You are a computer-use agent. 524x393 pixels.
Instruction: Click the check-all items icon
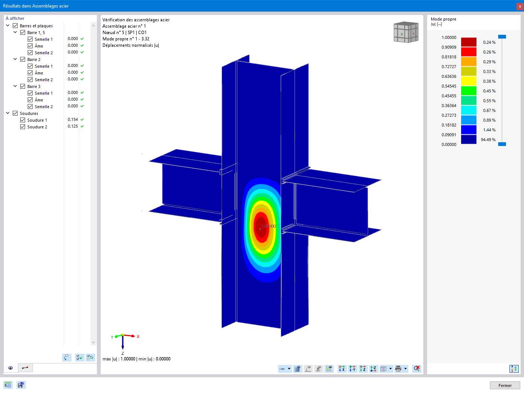pyautogui.click(x=80, y=357)
